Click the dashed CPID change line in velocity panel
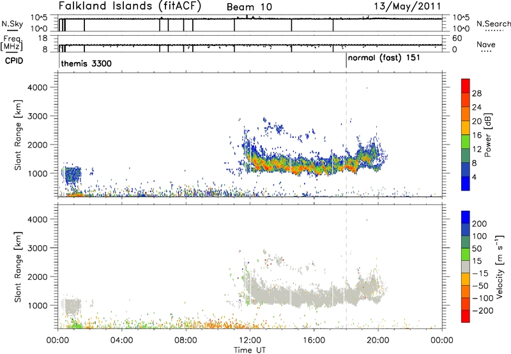Screen dimensions: 511x354 (346, 266)
